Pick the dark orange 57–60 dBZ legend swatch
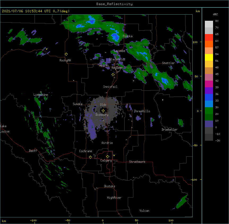This screenshot has width=229, height=224. 209,44
